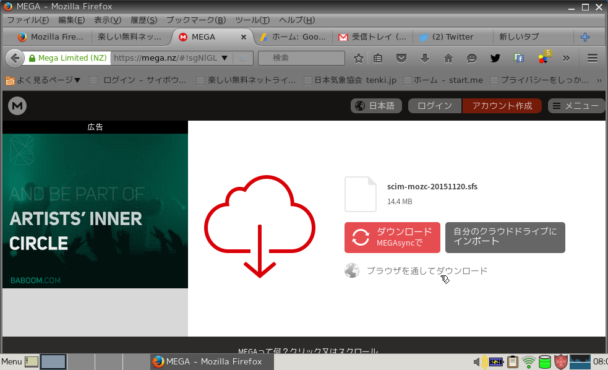Click the green disk storage tray icon
The image size is (608, 370).
545,362
